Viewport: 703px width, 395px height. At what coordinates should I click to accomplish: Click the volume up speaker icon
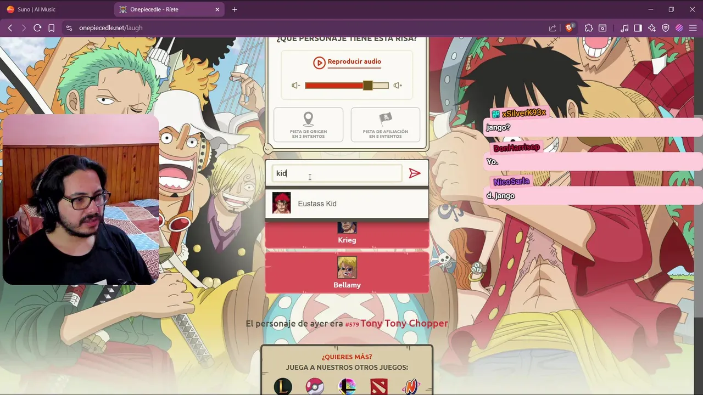398,86
